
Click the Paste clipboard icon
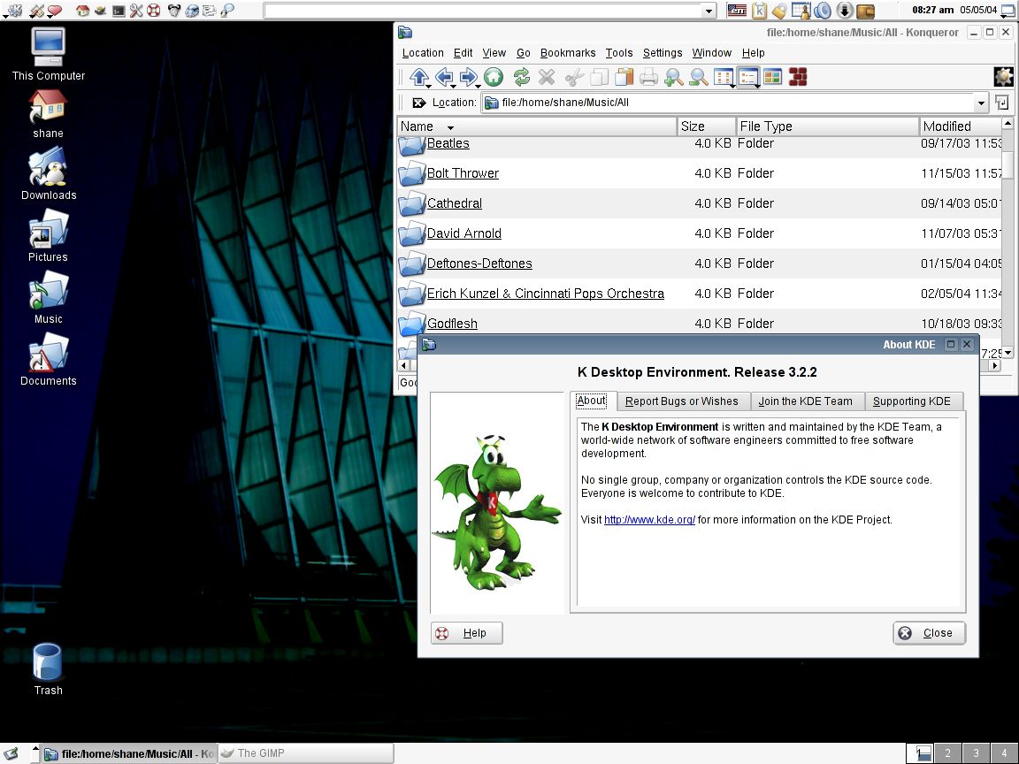624,77
